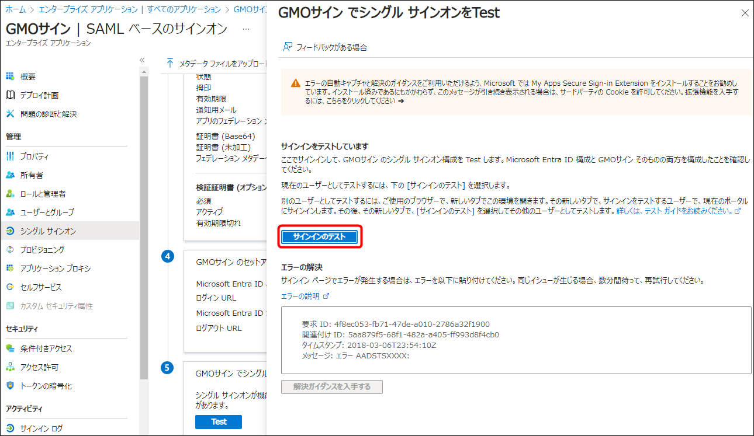Click ログアウト URL label in step 4
This screenshot has width=754, height=436.
(x=219, y=328)
